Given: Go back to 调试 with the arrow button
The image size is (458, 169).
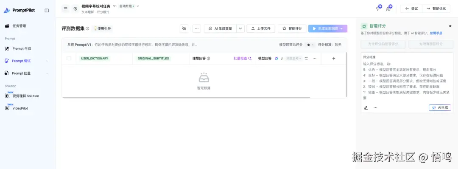Looking at the screenshot, I should [411, 9].
